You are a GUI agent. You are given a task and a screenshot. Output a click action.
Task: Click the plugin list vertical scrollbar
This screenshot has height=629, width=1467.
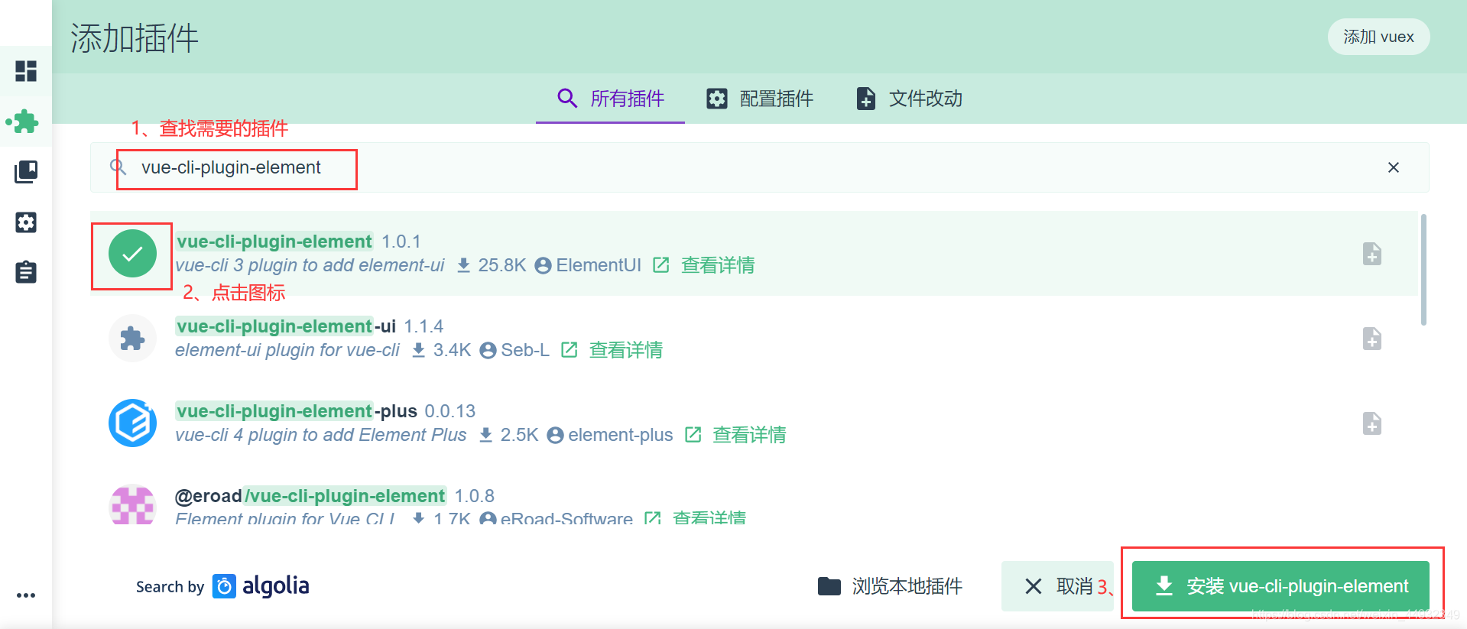pos(1423,270)
